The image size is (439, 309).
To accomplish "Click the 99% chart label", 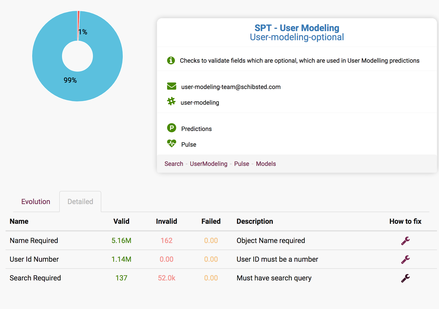I will [70, 80].
